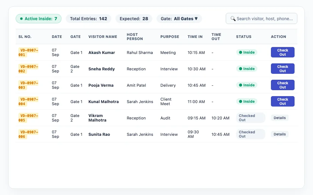Click the VISITOR NAME column header

pyautogui.click(x=103, y=37)
